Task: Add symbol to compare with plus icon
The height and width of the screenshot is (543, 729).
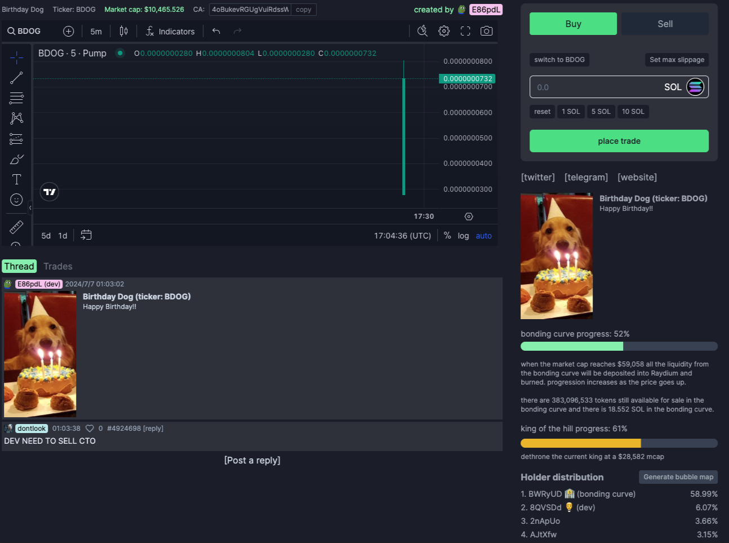Action: coord(68,31)
